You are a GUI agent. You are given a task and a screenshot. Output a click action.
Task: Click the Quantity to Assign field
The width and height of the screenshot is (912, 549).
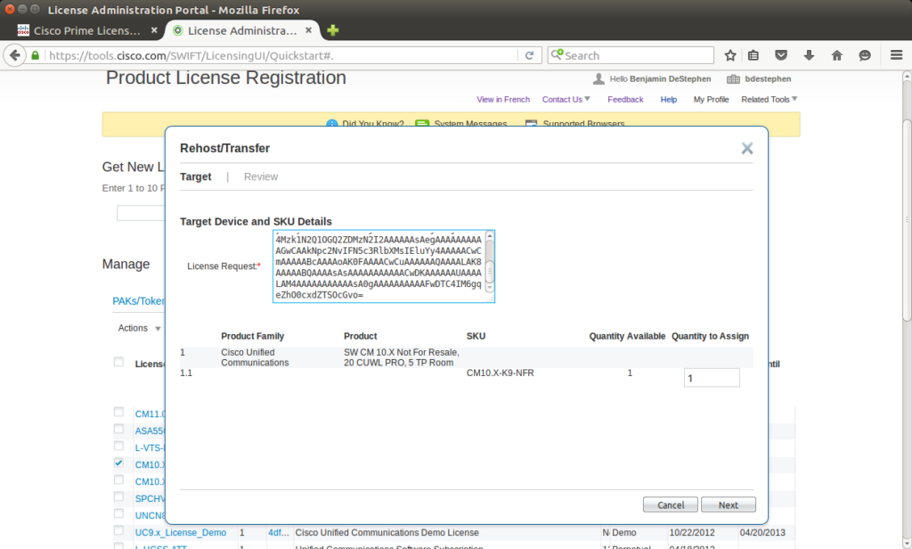[712, 378]
